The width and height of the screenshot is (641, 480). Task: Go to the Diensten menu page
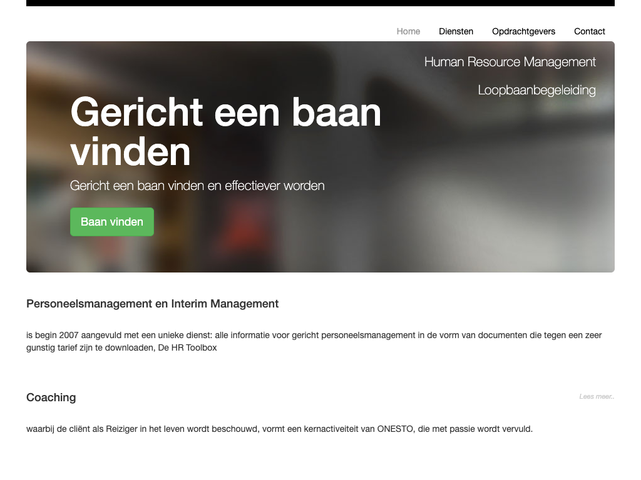(x=456, y=31)
